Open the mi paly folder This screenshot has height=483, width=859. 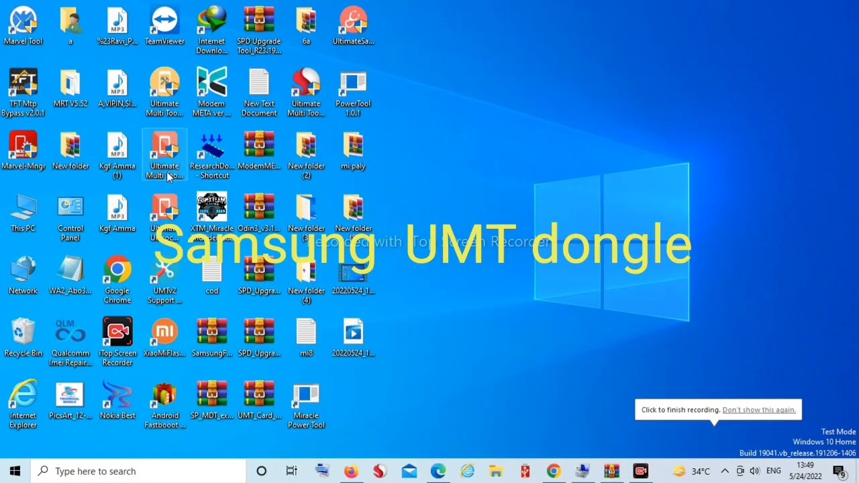353,152
